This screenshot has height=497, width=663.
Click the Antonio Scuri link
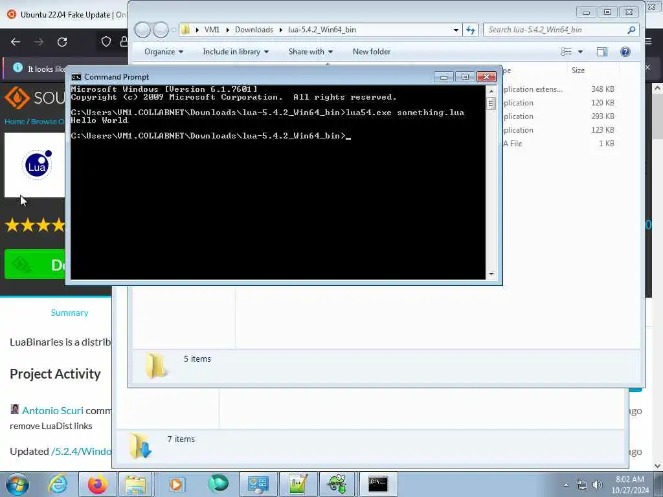click(52, 410)
